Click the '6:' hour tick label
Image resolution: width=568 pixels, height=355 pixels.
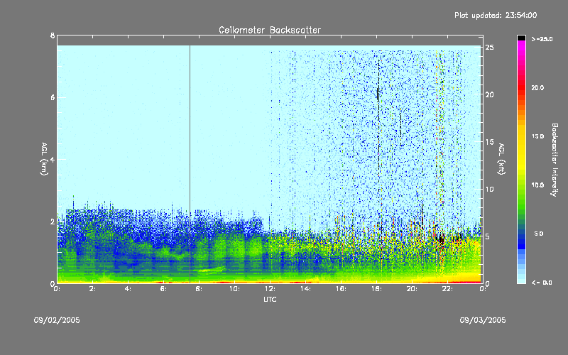[164, 289]
